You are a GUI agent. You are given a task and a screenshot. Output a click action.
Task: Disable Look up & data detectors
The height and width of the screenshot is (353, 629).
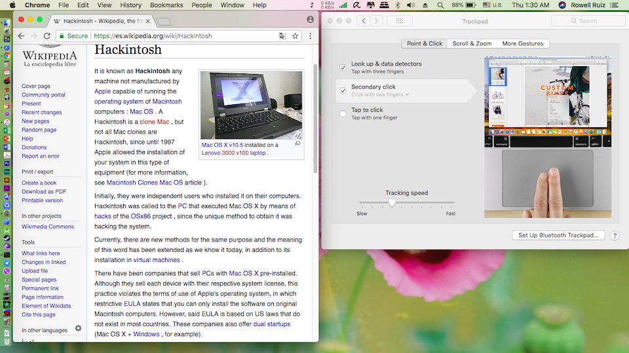point(343,68)
